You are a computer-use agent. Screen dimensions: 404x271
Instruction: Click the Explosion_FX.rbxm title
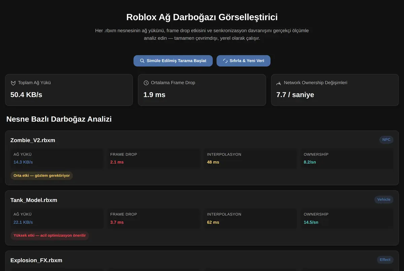(x=36, y=260)
